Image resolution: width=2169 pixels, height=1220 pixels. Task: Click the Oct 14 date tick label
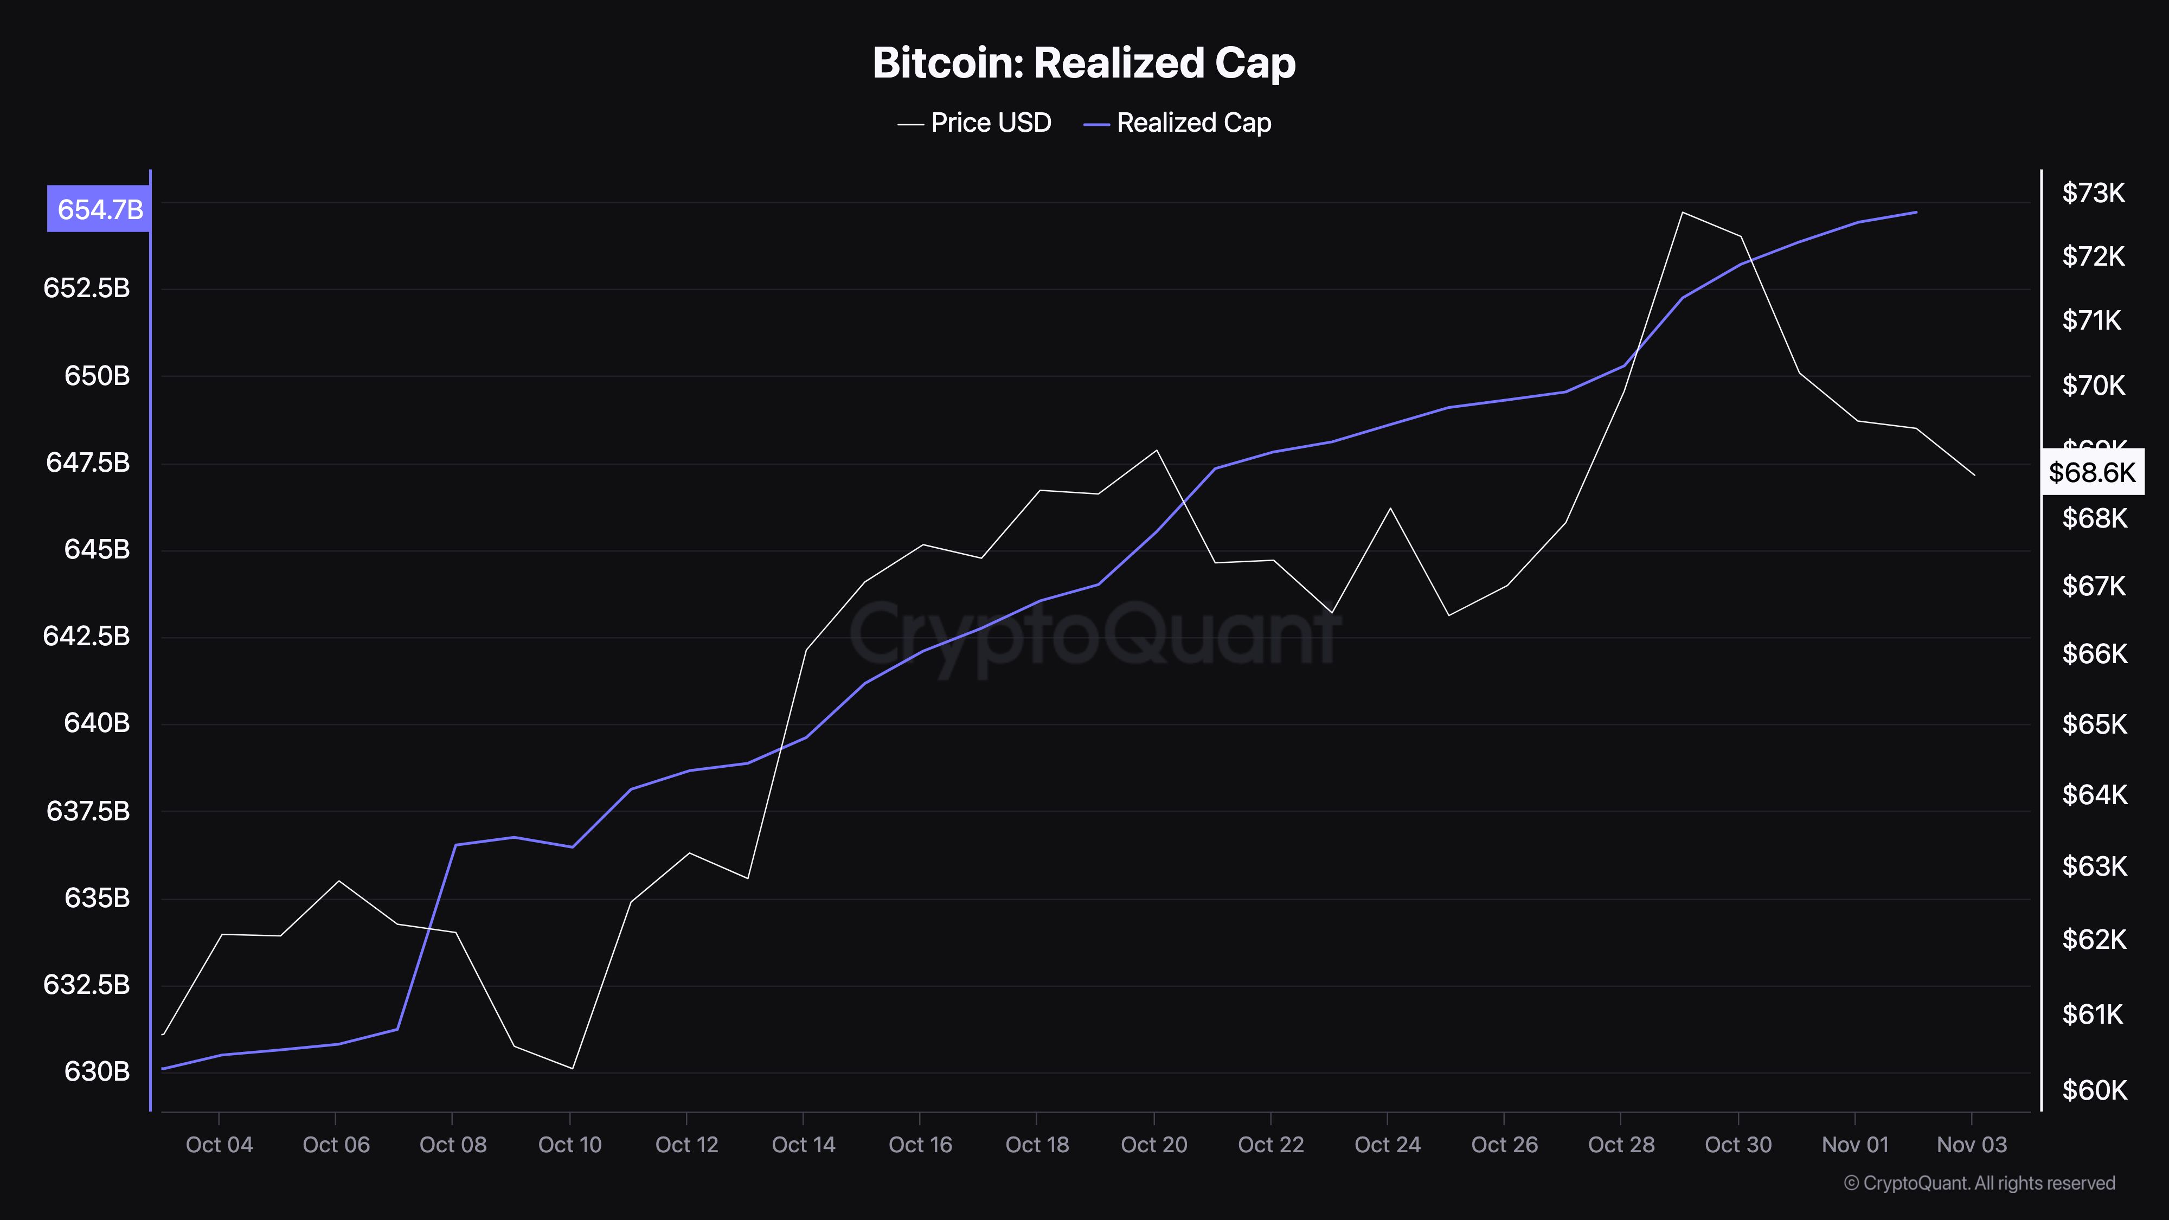pyautogui.click(x=803, y=1145)
